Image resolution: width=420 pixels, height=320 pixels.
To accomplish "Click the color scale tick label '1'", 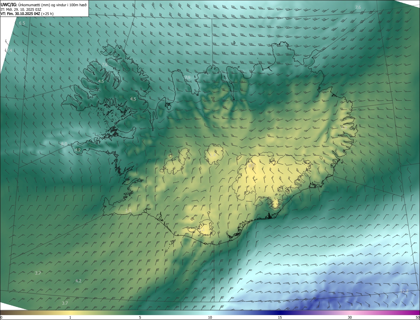I will point(70,317).
